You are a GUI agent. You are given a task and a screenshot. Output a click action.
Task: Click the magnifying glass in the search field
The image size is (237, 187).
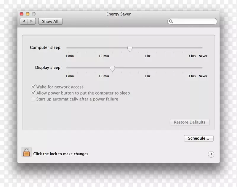[171, 21]
